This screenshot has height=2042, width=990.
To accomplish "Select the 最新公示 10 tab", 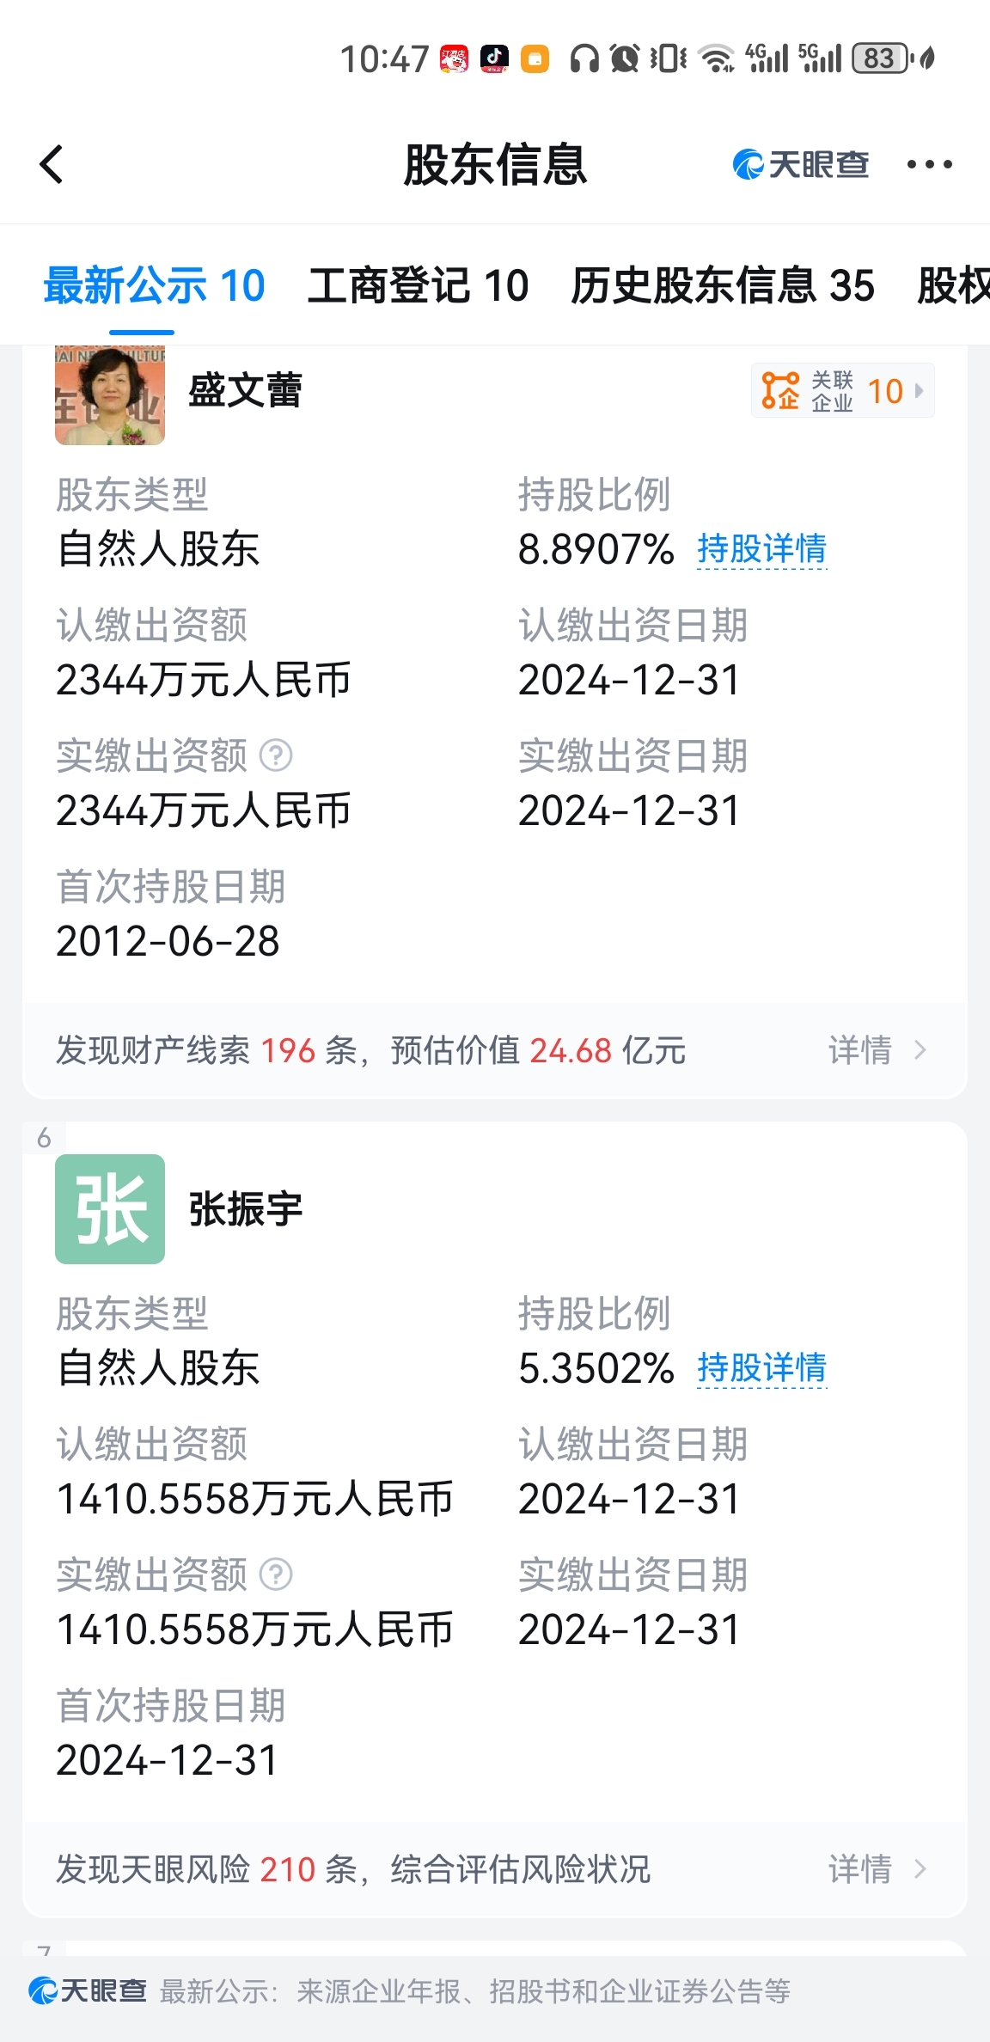I will point(155,285).
